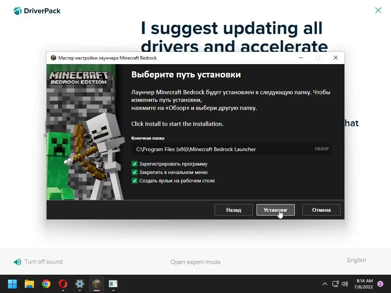The image size is (391, 293).
Task: Open expert mode in DriverPack
Action: tap(195, 262)
